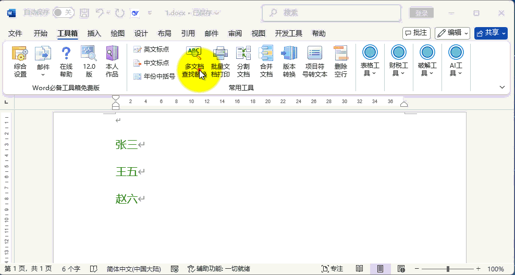Click the 批注 comments button

click(x=416, y=33)
